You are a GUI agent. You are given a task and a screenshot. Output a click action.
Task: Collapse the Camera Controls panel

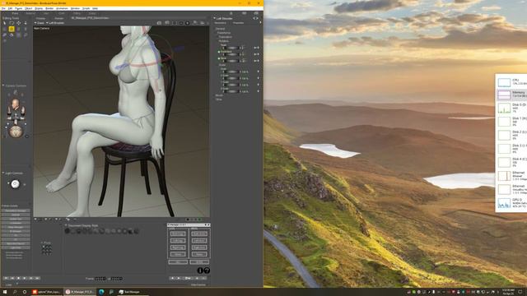(x=3, y=86)
